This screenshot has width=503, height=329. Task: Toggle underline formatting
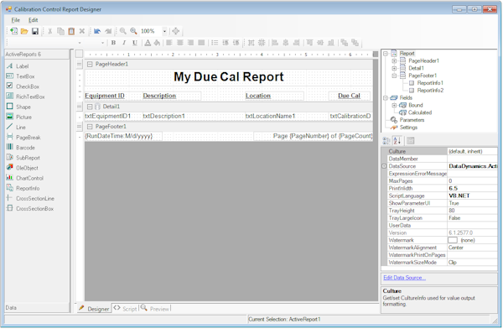point(135,43)
